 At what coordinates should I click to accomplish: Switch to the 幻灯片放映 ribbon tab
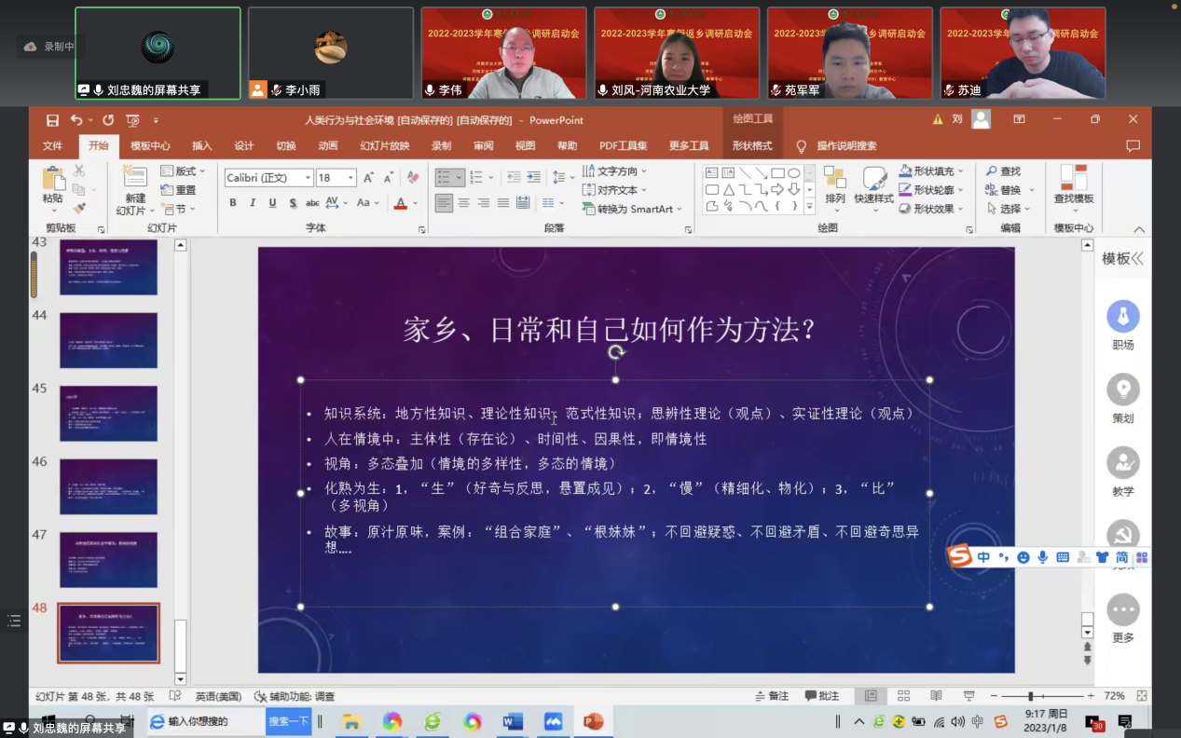point(384,145)
